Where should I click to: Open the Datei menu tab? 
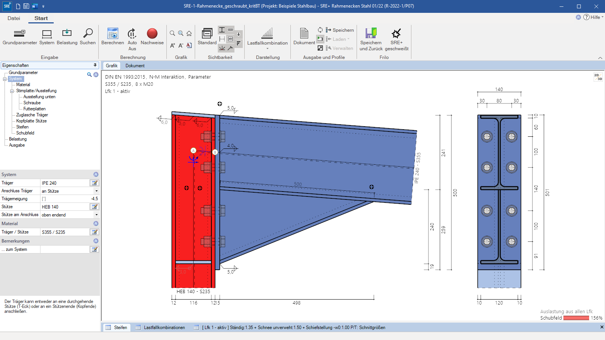[14, 18]
